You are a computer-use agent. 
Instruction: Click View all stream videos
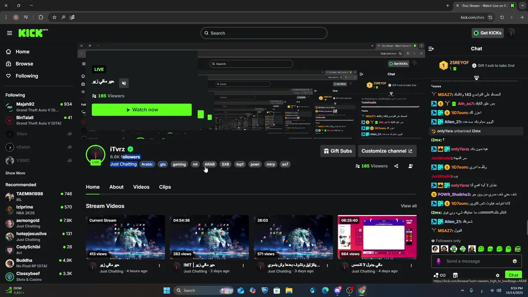pyautogui.click(x=408, y=206)
